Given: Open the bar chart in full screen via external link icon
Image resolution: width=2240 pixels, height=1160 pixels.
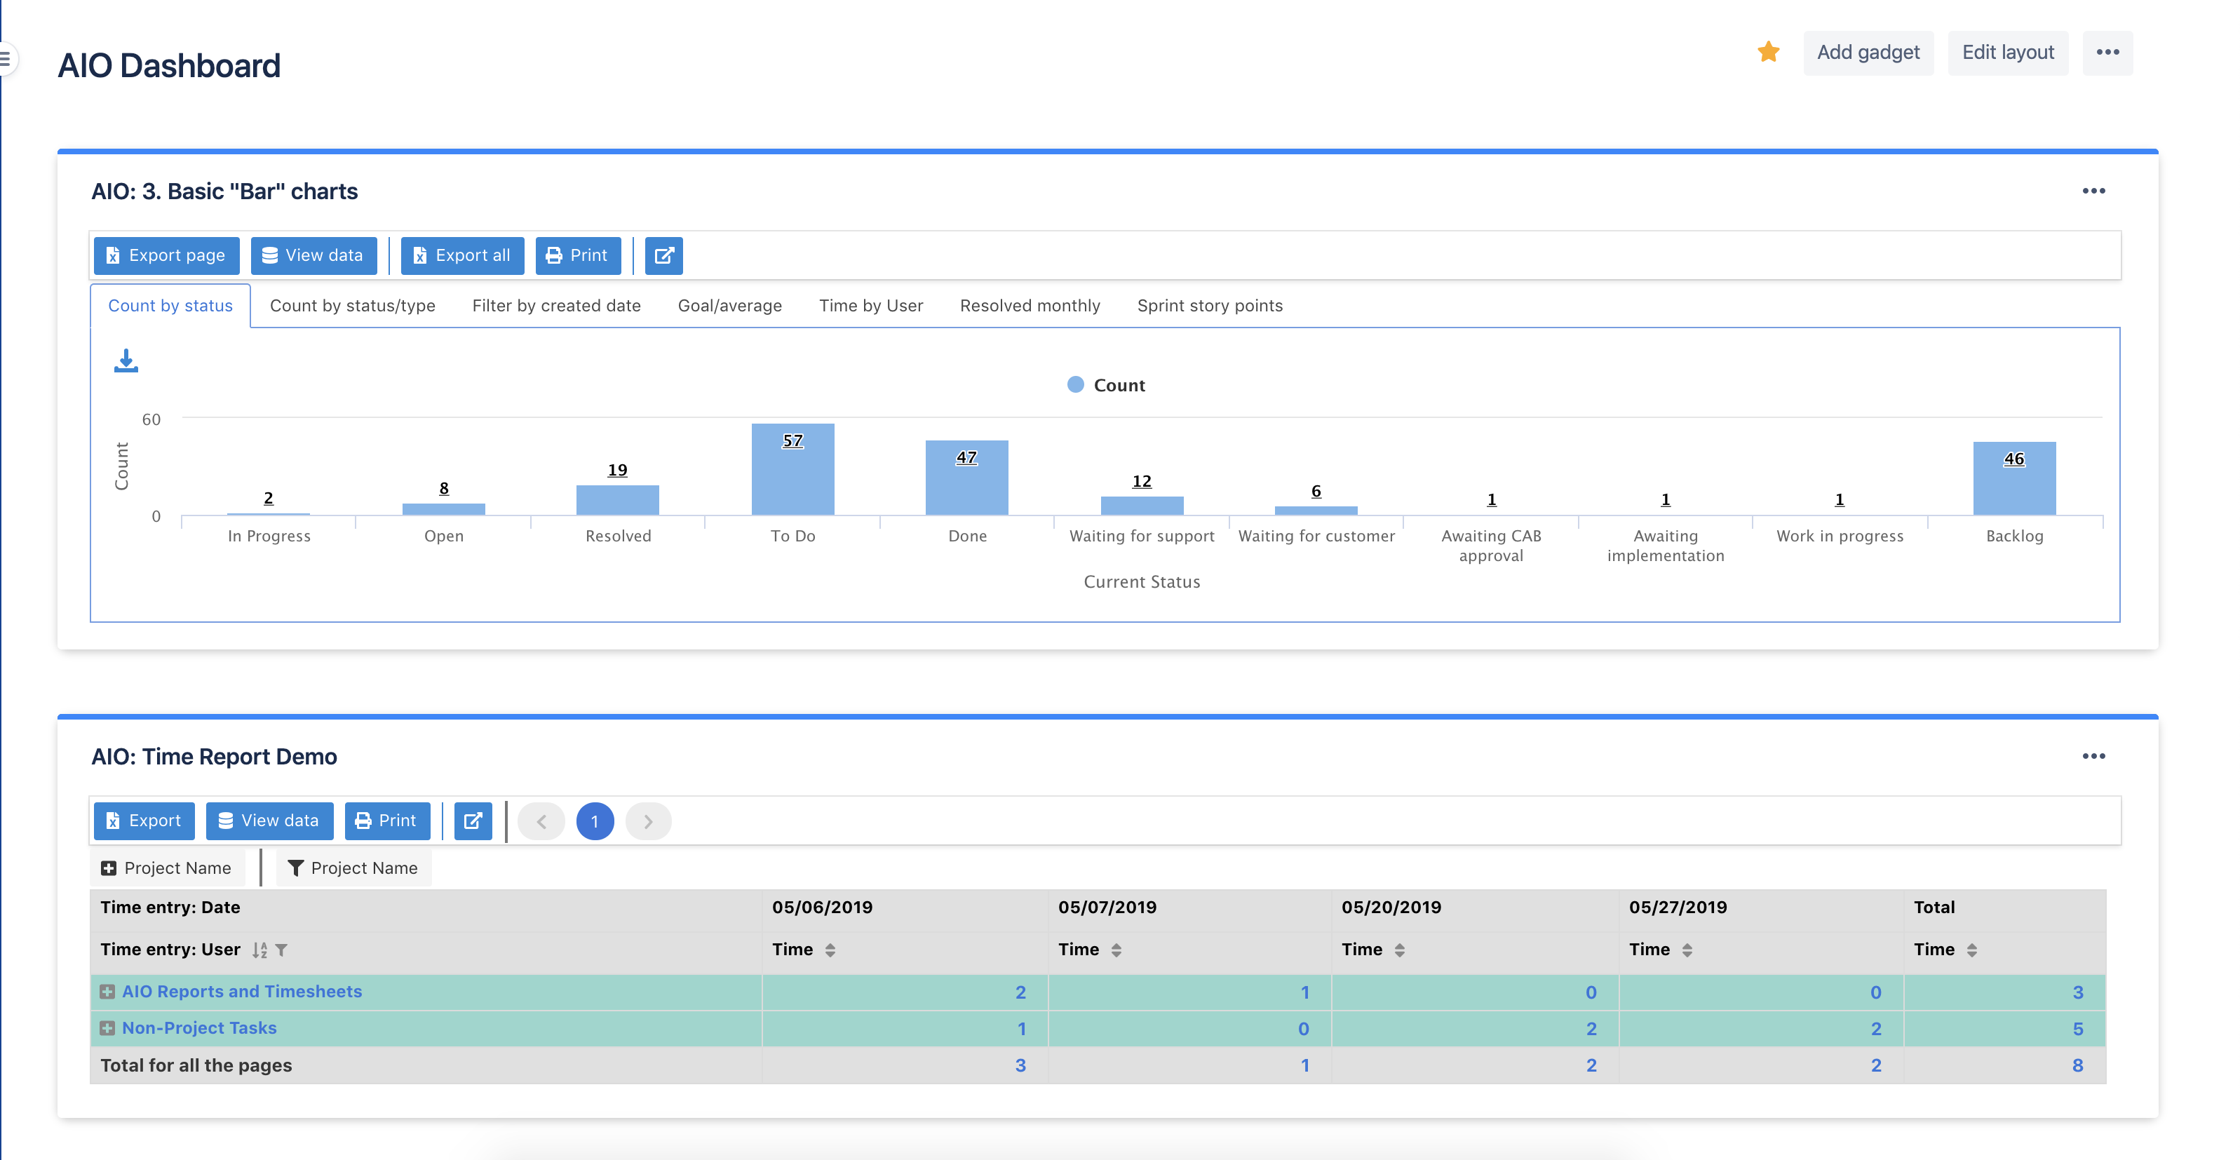Looking at the screenshot, I should (663, 256).
